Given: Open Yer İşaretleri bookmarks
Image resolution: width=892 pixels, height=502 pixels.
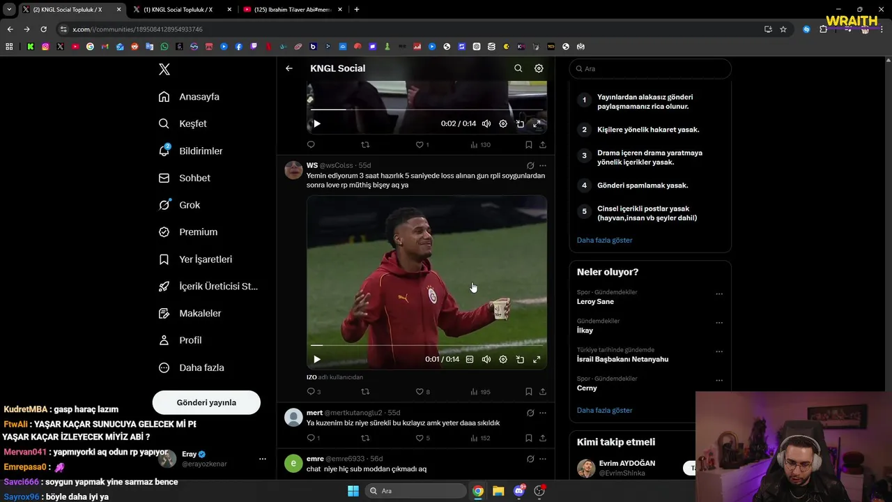Looking at the screenshot, I should pos(195,259).
